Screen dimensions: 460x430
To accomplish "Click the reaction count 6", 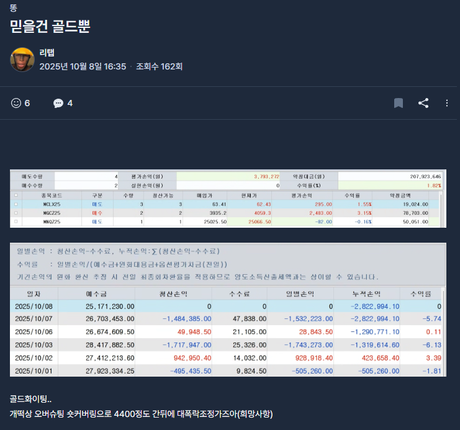I will [27, 103].
